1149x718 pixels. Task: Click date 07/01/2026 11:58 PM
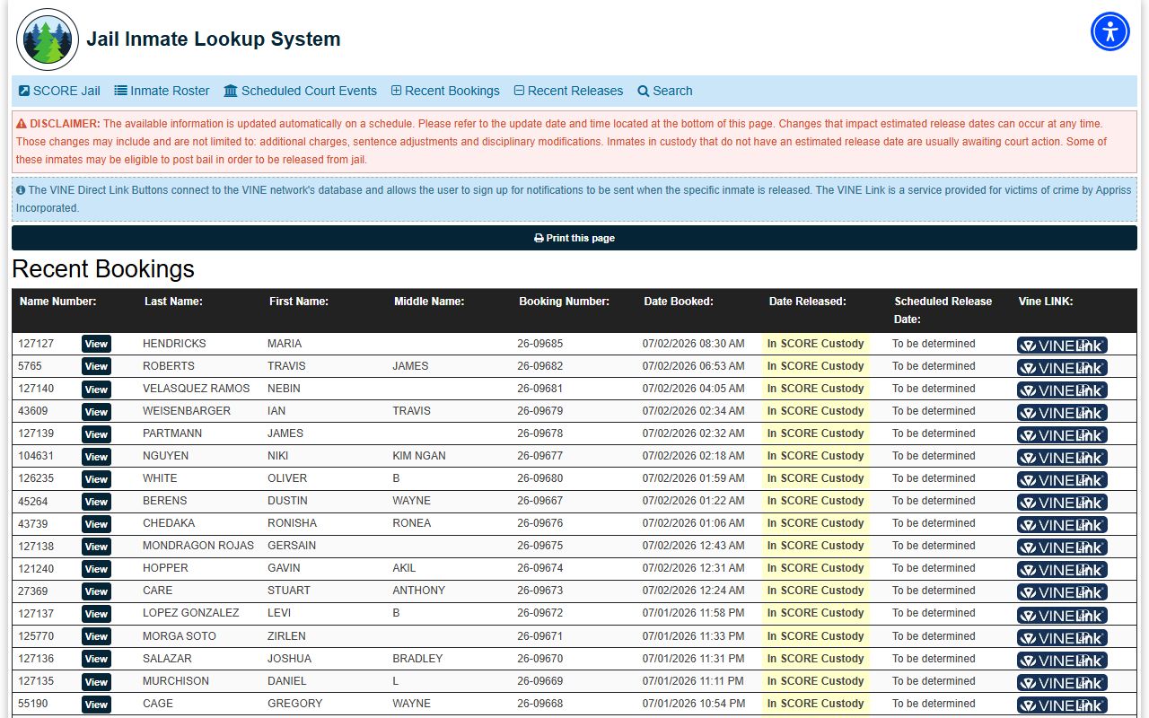693,613
